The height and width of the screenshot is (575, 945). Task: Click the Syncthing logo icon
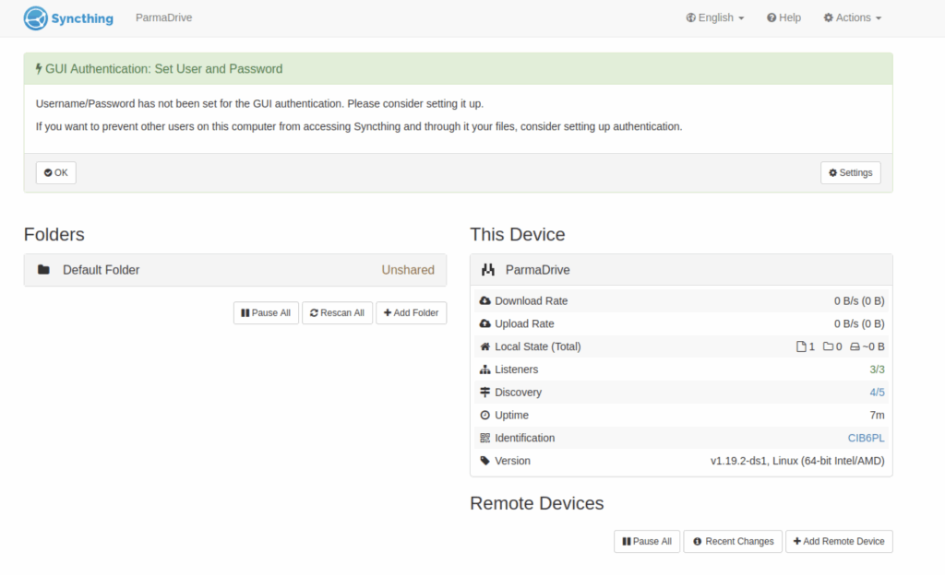(36, 18)
